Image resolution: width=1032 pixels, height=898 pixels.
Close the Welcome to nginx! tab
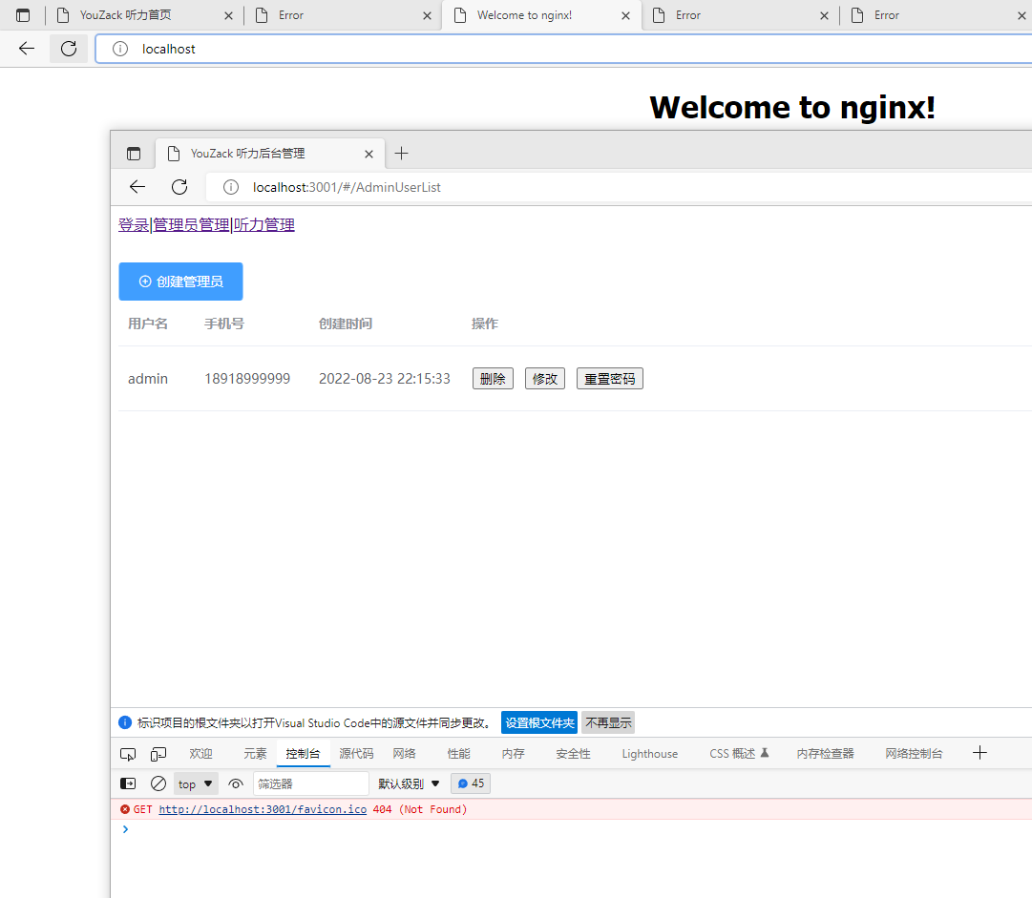[x=625, y=16]
